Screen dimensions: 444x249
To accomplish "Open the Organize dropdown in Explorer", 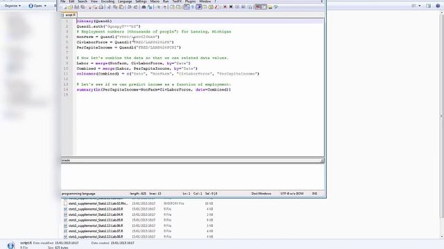I will pos(12,6).
